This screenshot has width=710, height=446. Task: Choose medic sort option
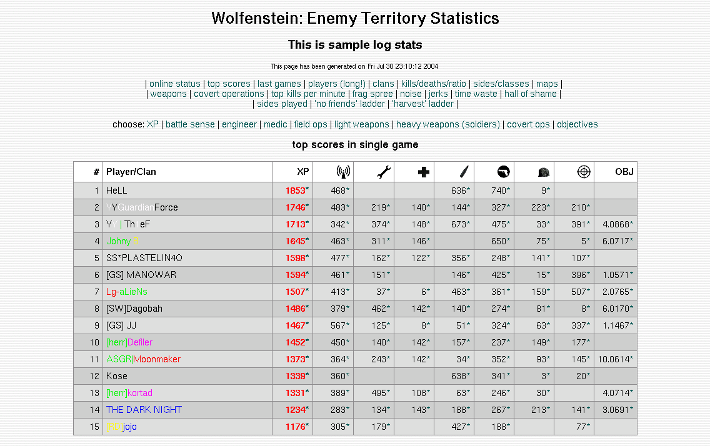click(x=275, y=124)
